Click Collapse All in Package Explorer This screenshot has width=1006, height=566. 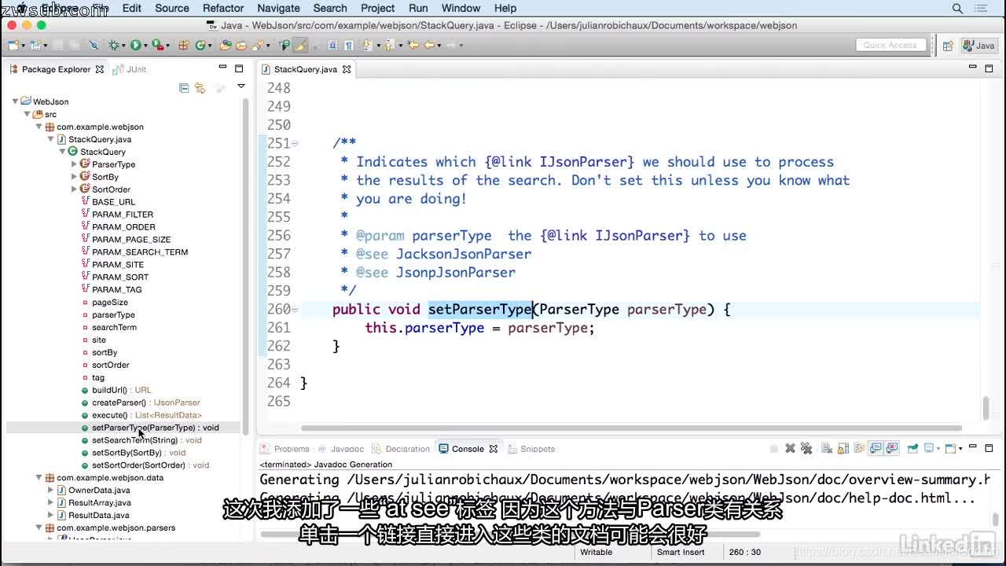[184, 88]
